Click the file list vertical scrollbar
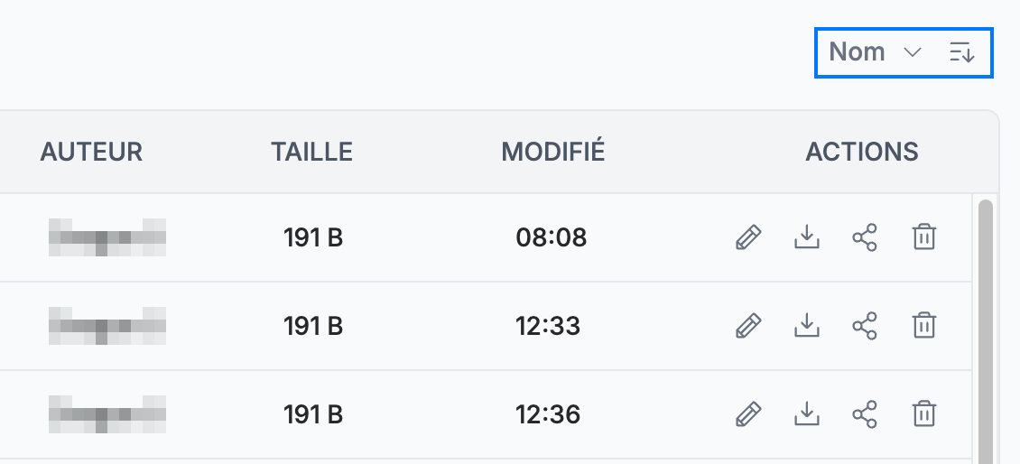The width and height of the screenshot is (1020, 464). 986,332
